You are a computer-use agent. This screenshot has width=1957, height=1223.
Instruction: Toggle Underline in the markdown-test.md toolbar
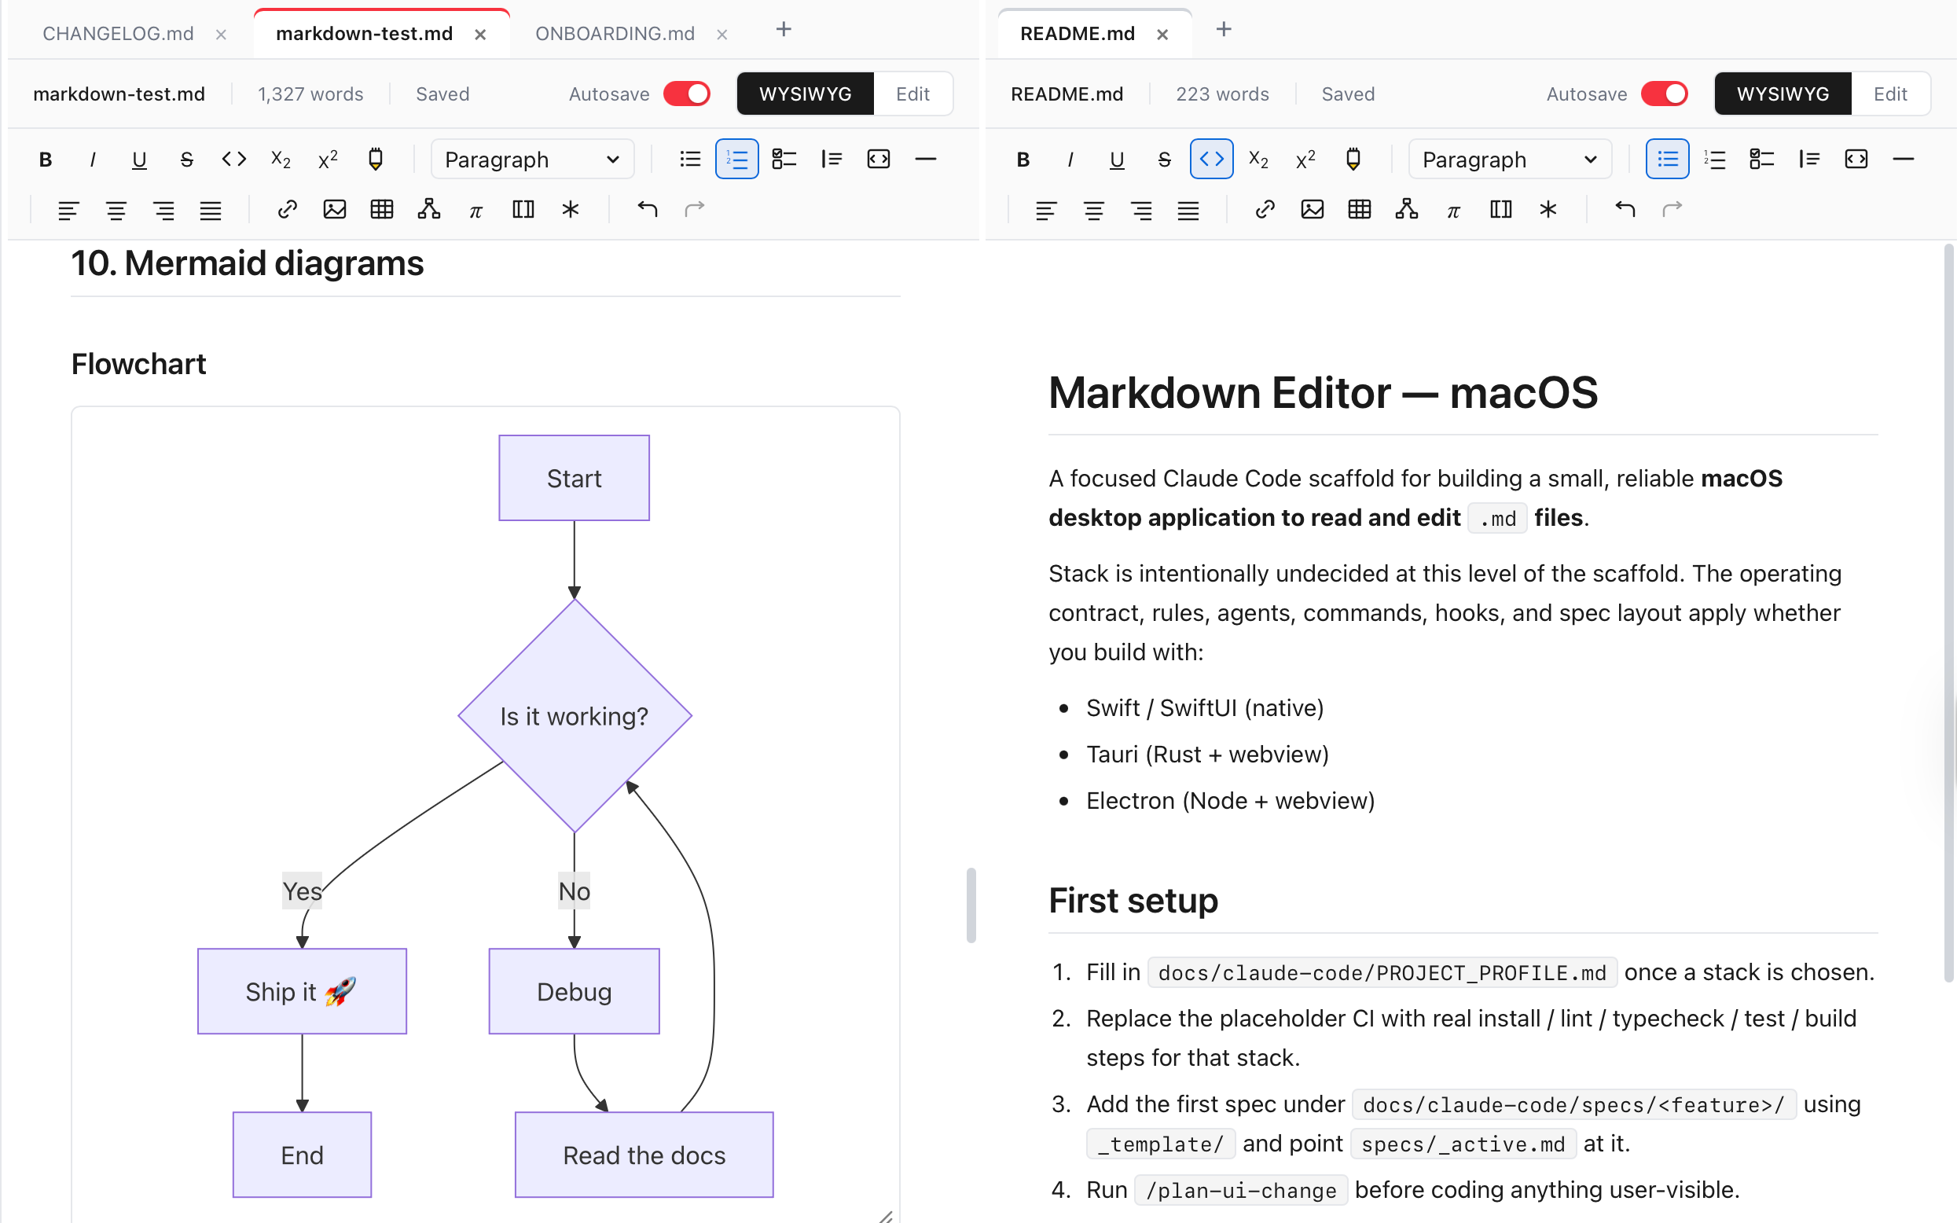[x=139, y=160]
